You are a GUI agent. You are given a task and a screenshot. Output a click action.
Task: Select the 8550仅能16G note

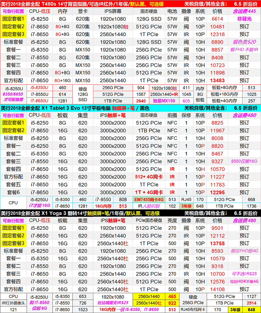tap(244, 161)
